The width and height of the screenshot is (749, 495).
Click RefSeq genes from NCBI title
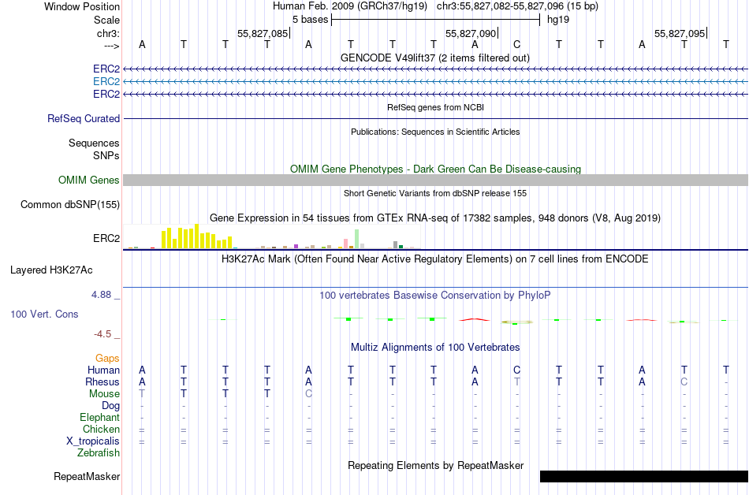pyautogui.click(x=435, y=107)
